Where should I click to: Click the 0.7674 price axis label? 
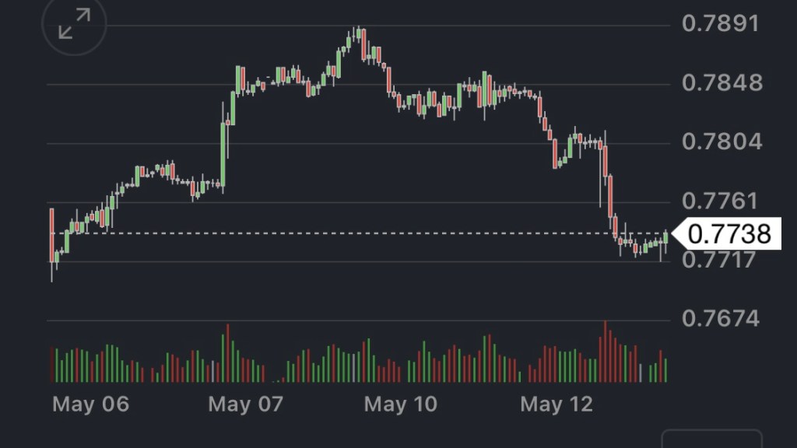(720, 318)
